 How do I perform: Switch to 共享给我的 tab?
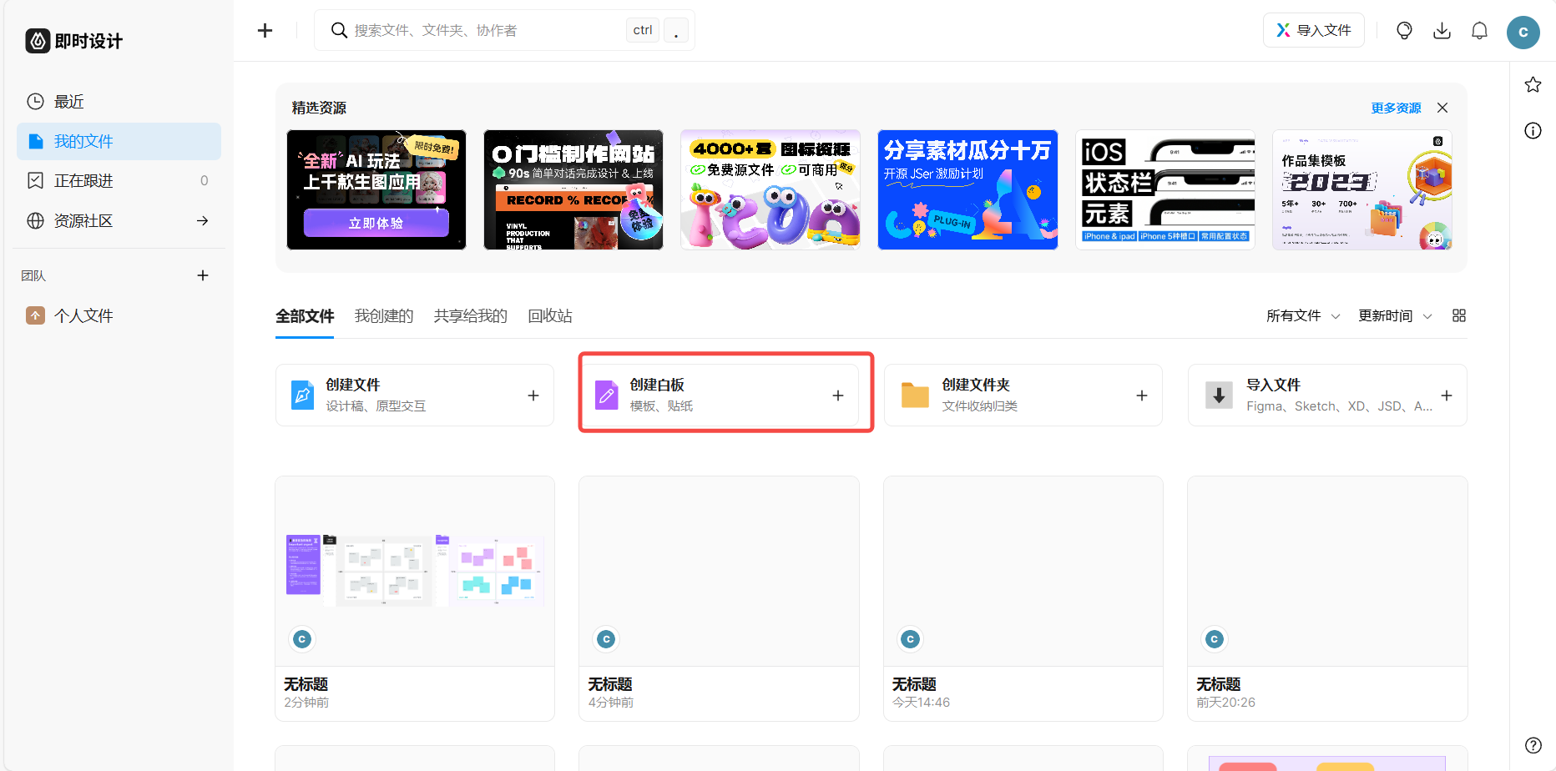coord(471,316)
